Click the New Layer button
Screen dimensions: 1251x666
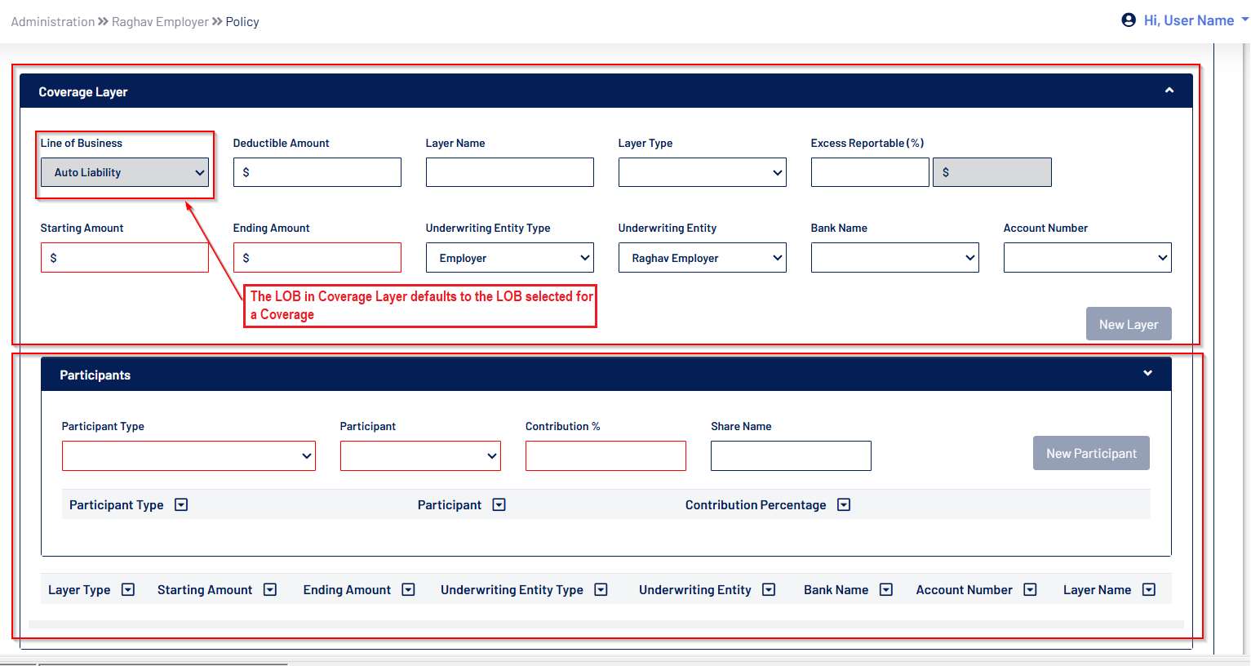1128,324
